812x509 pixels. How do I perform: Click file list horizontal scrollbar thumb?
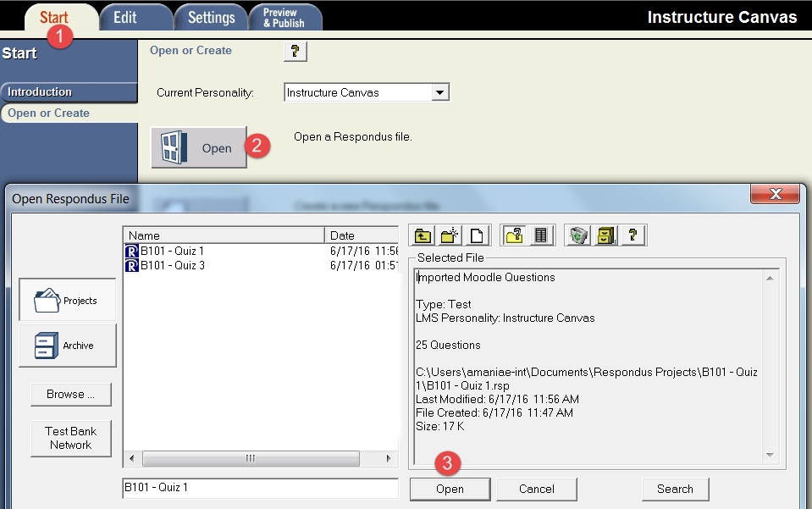(251, 458)
